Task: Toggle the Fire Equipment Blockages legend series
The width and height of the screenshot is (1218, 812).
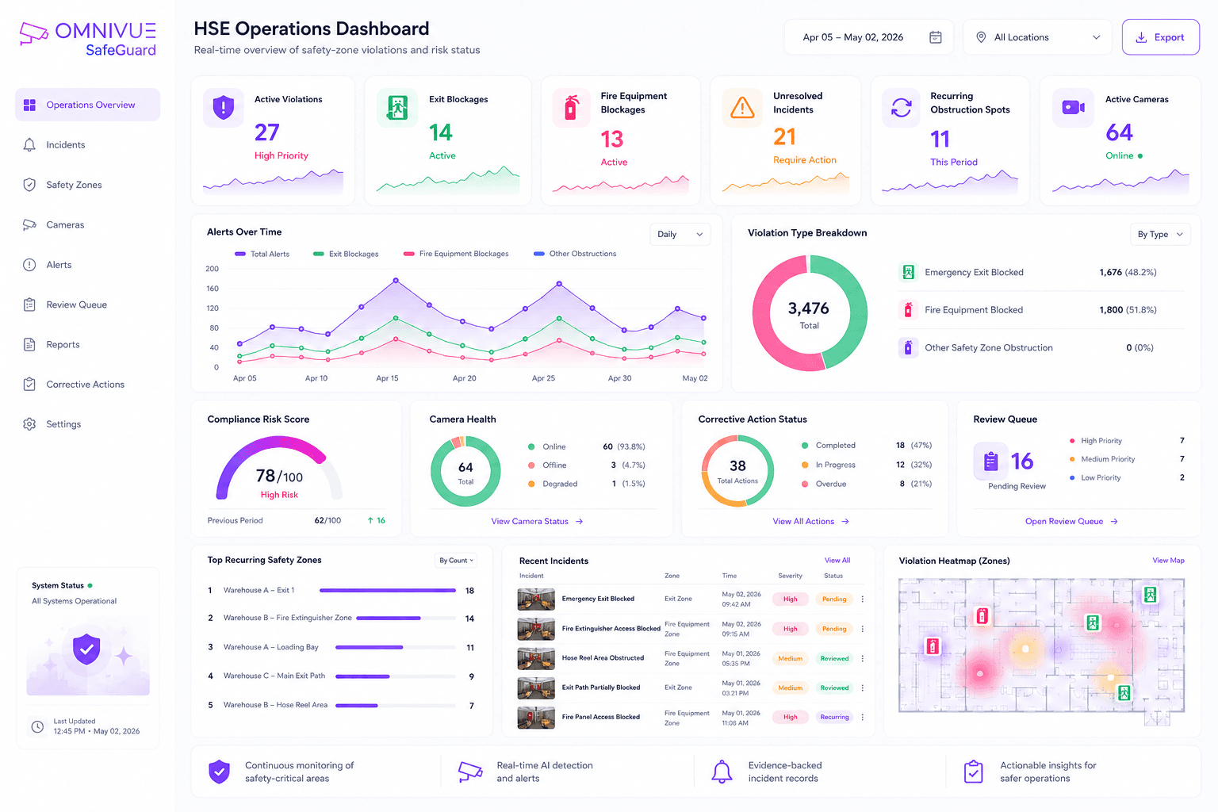Action: click(x=456, y=254)
